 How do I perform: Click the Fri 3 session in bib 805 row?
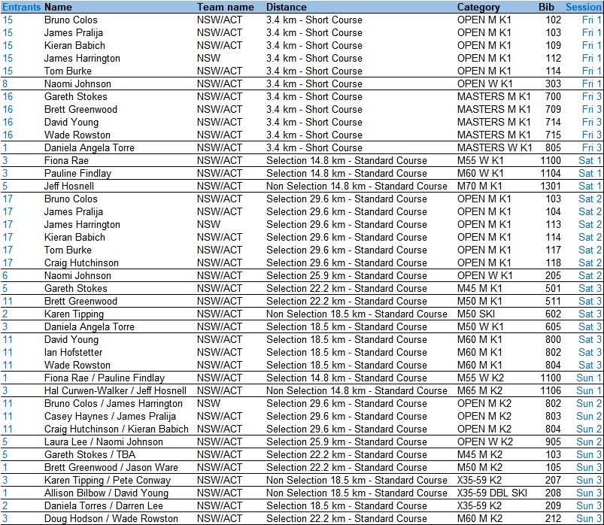(x=591, y=148)
